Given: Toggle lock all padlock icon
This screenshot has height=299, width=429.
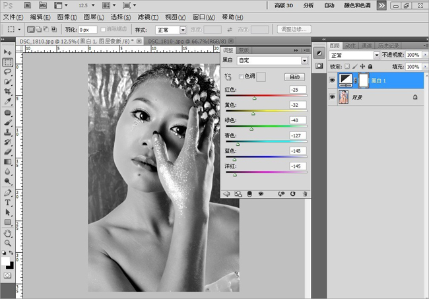Looking at the screenshot, I should coord(370,66).
